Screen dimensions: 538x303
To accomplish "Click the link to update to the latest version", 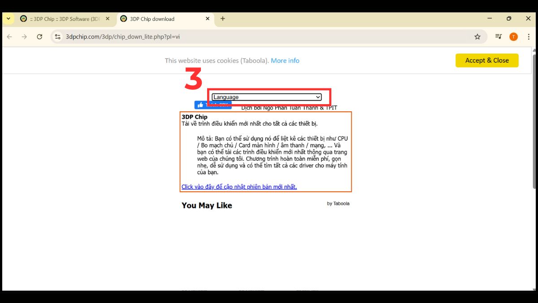I will [239, 187].
